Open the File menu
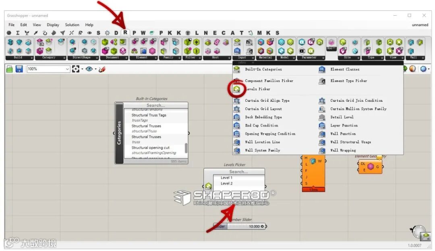This screenshot has width=435, height=251. coord(11,25)
